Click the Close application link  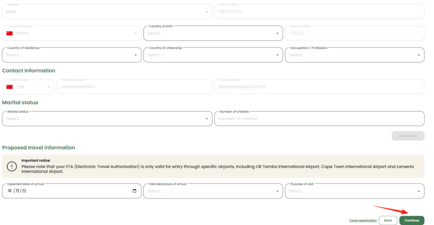pos(363,221)
